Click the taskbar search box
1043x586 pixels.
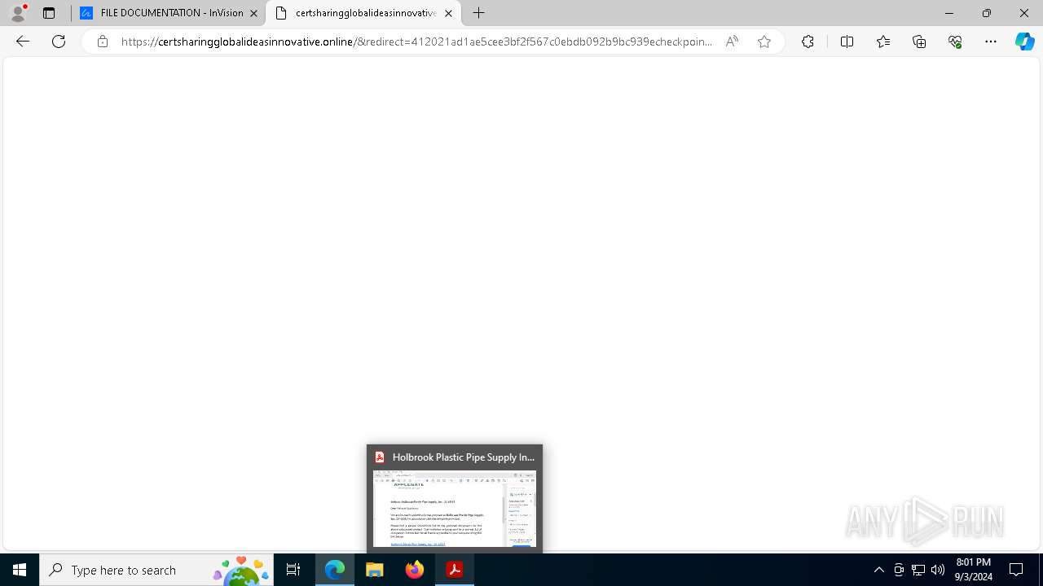coord(156,570)
